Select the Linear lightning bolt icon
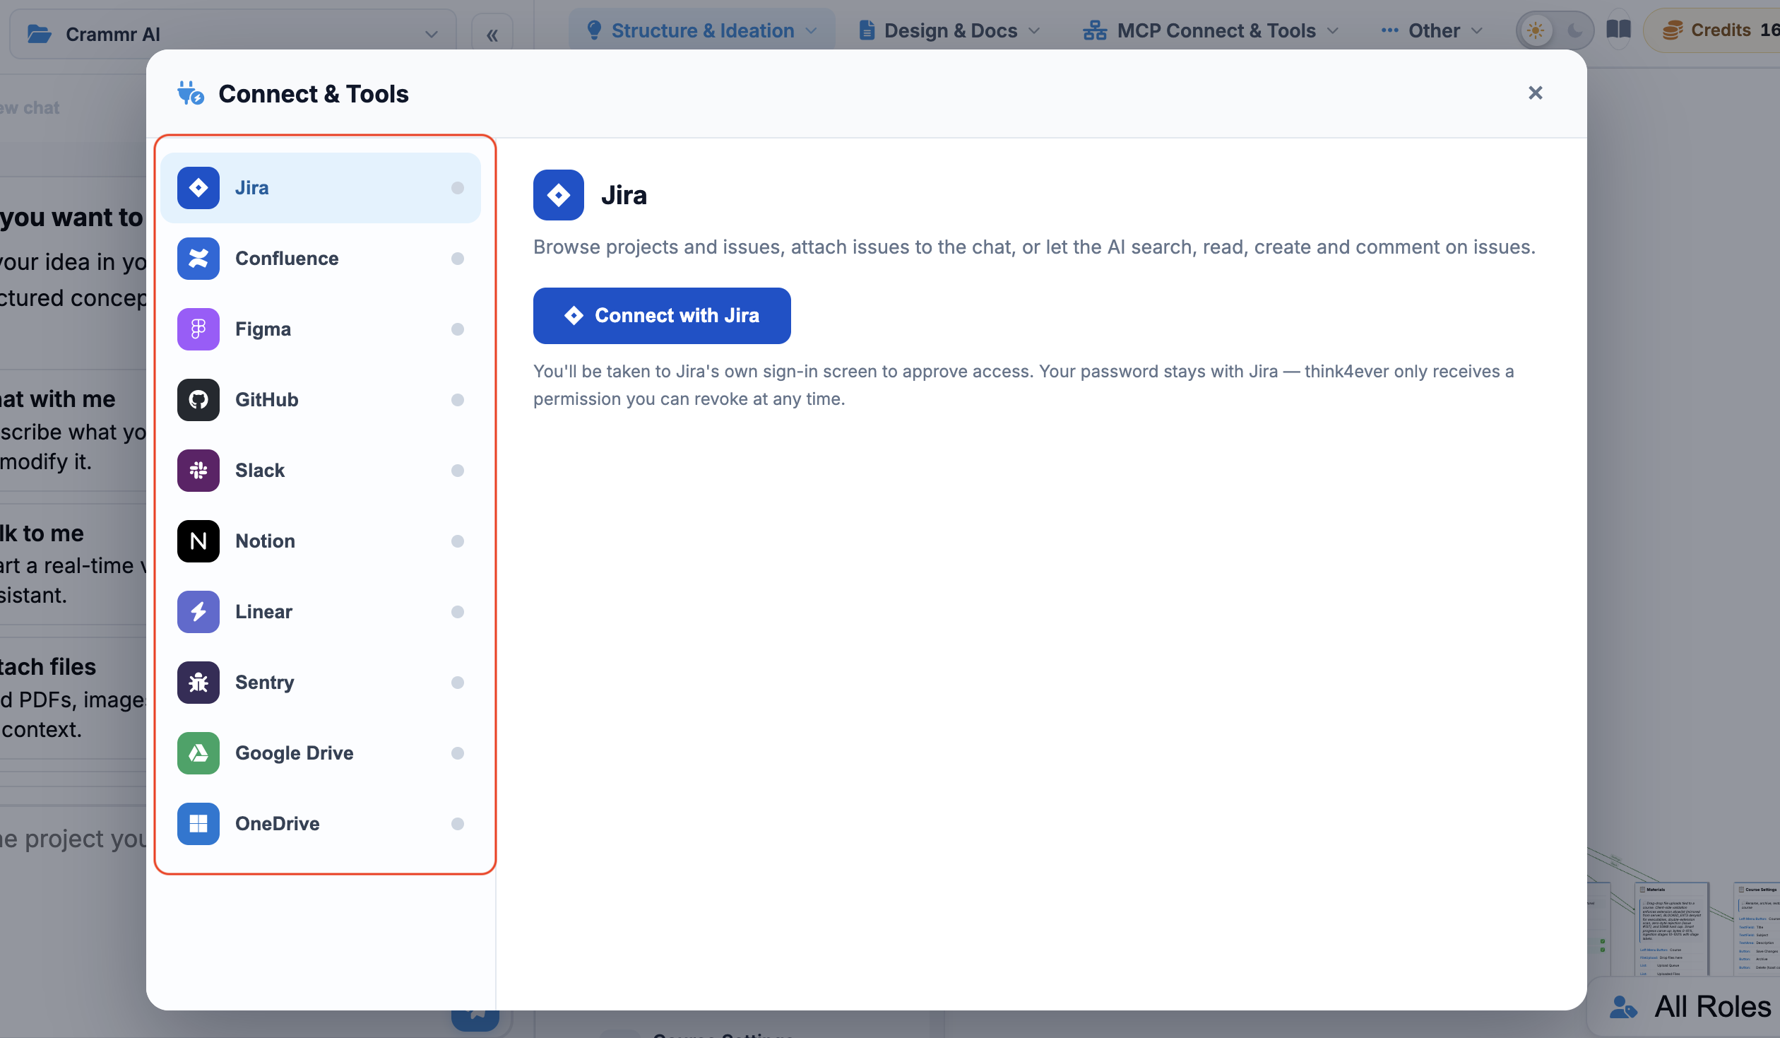The height and width of the screenshot is (1038, 1780). (198, 612)
